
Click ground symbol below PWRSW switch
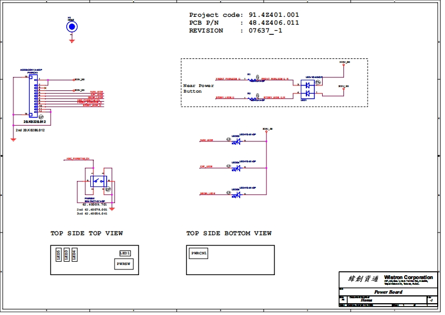pyautogui.click(x=112, y=209)
